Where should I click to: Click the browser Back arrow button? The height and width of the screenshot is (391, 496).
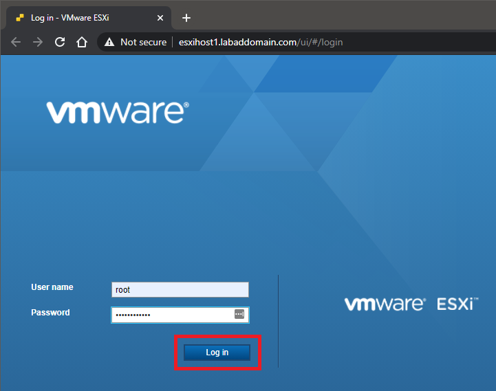[16, 42]
